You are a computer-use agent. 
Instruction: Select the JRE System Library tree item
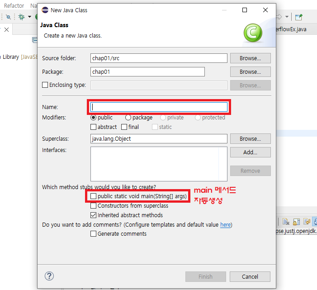point(18,57)
